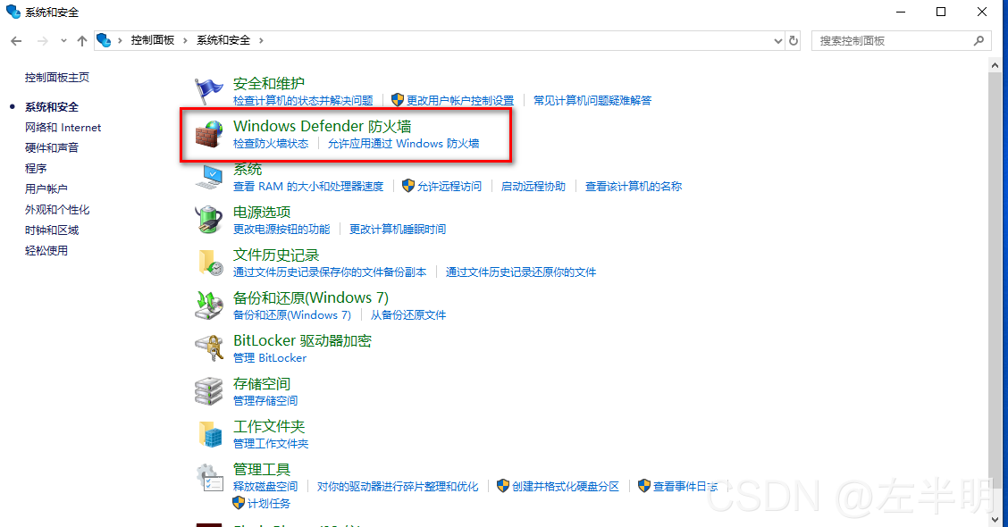Click the 工作文件夹 icon

coord(210,434)
